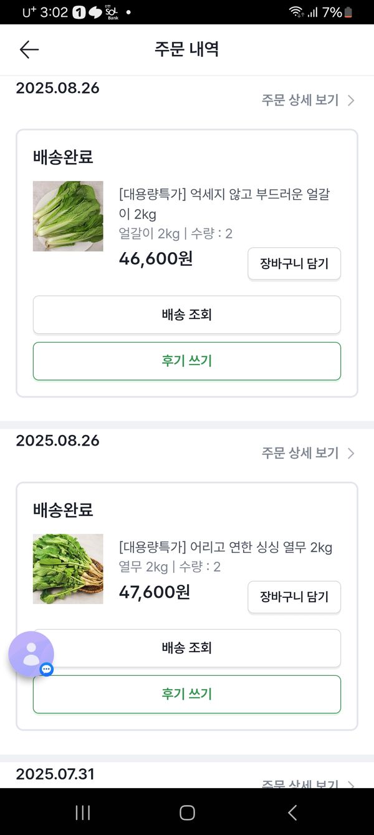Add 열무 2kg to cart

point(294,597)
